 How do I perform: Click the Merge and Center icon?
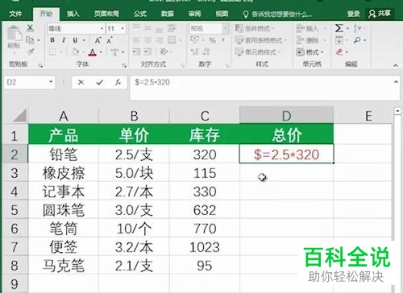coord(172,40)
